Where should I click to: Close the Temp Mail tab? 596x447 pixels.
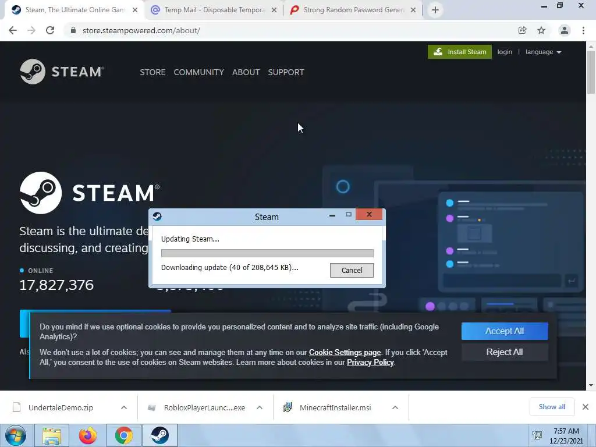click(274, 10)
